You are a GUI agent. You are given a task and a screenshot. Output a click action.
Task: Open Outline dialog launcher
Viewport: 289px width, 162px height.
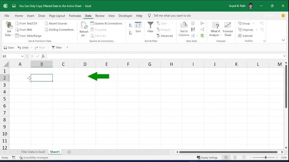coord(265,41)
